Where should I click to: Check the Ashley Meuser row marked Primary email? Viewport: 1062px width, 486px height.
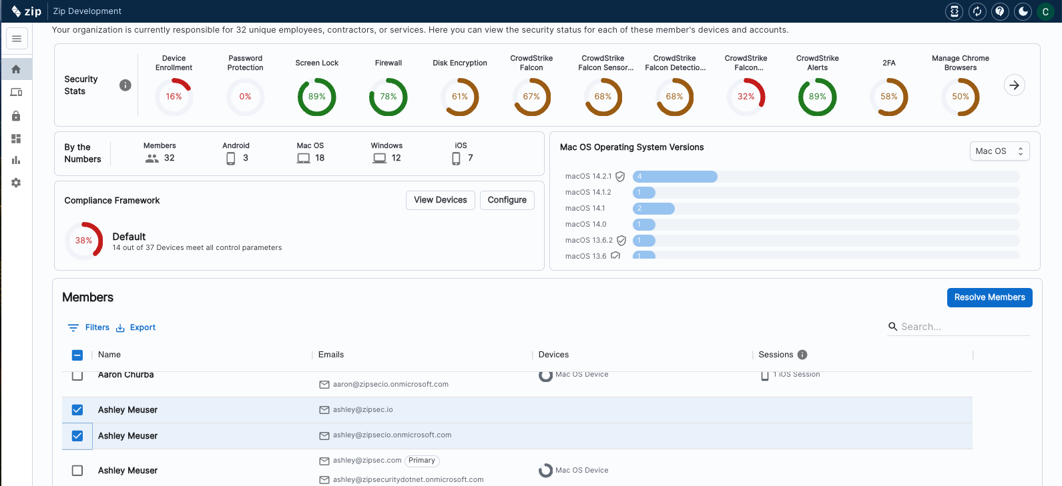point(77,471)
